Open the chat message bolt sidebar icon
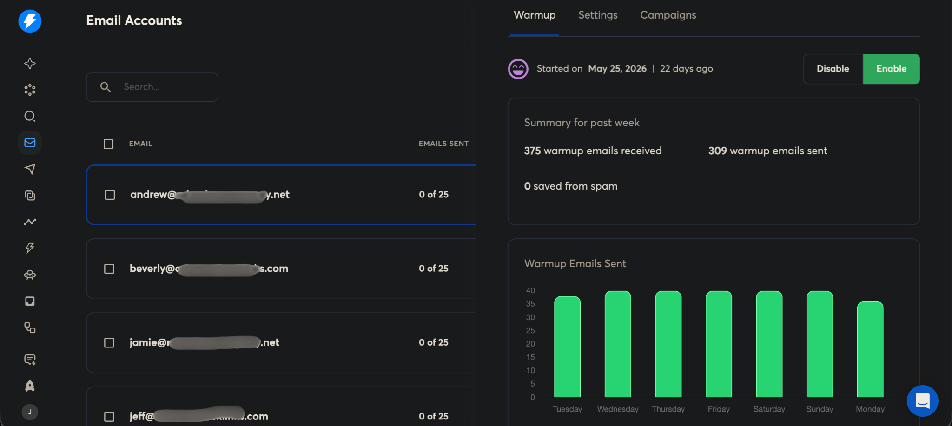The width and height of the screenshot is (952, 426). (x=30, y=360)
